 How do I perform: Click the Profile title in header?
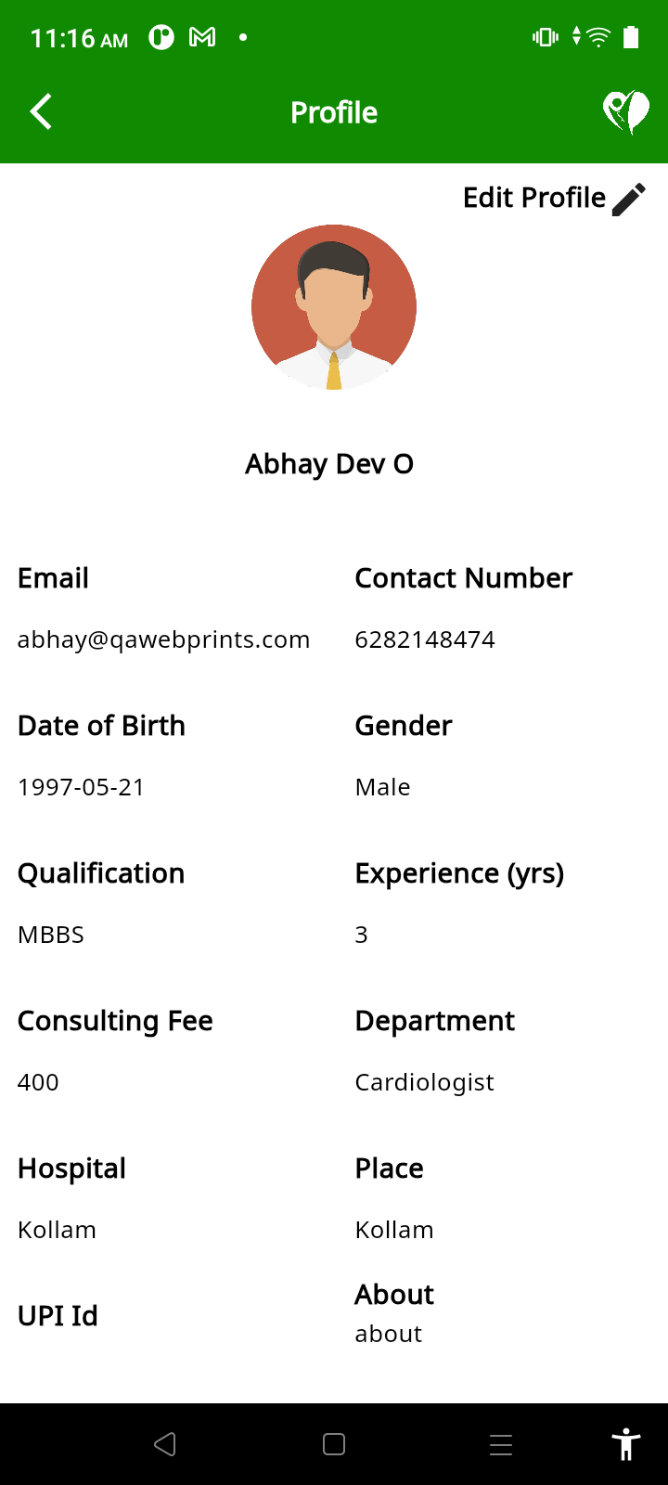334,112
